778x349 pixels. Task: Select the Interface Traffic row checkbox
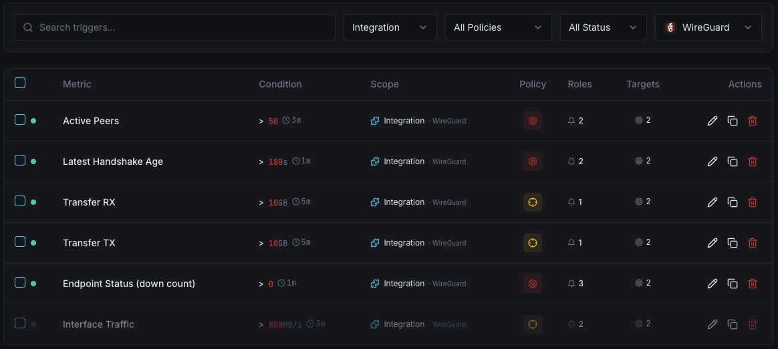[20, 323]
